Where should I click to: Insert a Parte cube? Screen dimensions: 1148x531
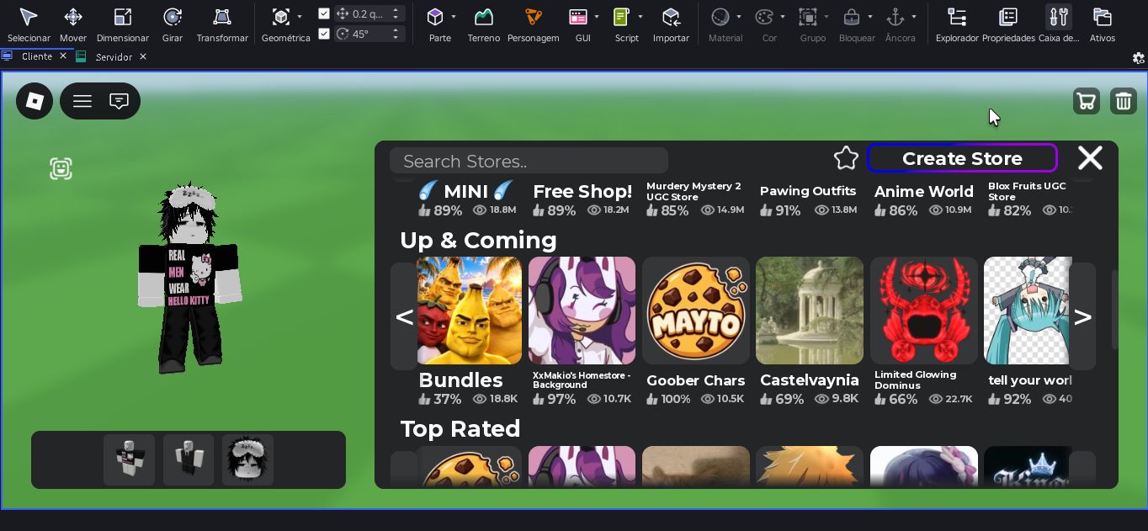435,17
